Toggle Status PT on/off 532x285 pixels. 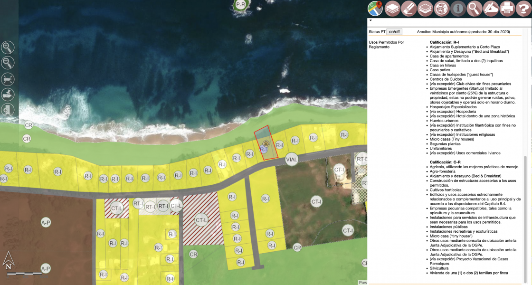point(393,31)
